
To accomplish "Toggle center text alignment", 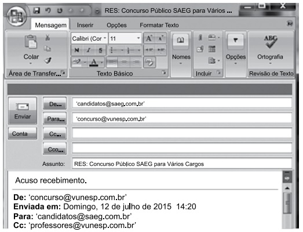I will pyautogui.click(x=124, y=62).
